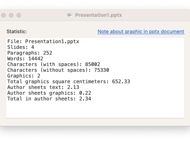This screenshot has width=190, height=142.
Task: Place cursor on the 'Slides: 4' line
Action: click(x=21, y=47)
